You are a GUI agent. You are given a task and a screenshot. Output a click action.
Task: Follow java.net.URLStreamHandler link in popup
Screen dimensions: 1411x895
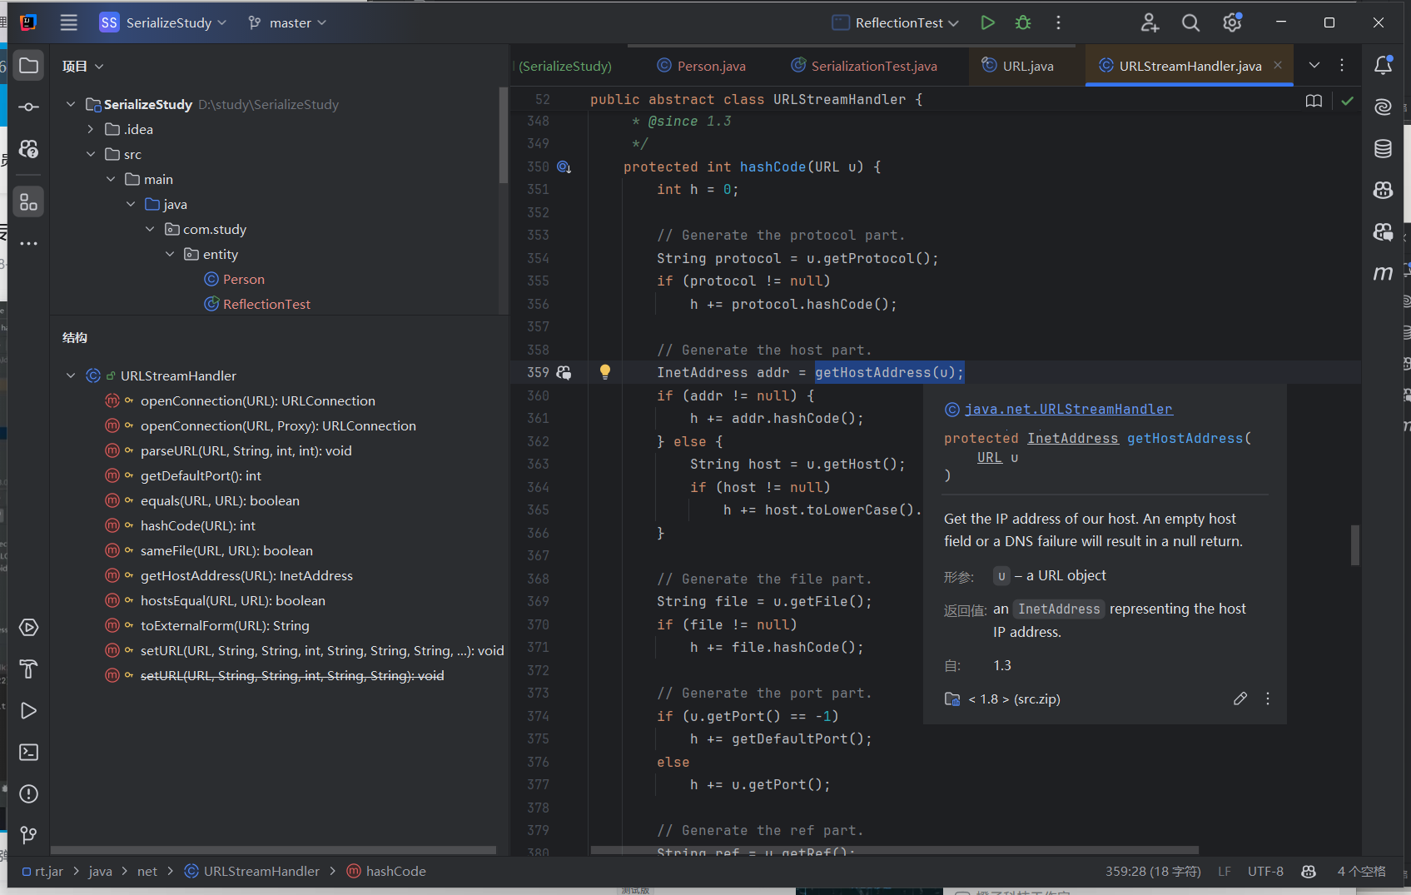click(1068, 409)
